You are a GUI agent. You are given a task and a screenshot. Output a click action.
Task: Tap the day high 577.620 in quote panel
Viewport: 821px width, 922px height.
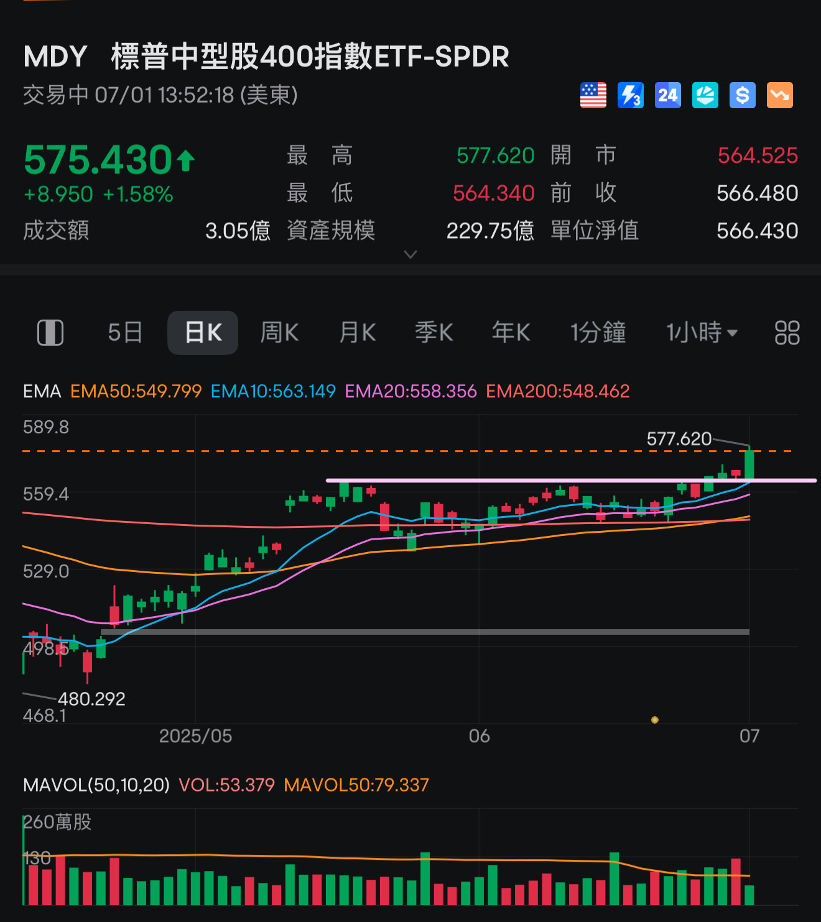click(495, 155)
